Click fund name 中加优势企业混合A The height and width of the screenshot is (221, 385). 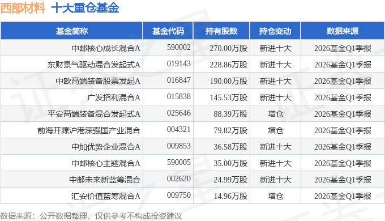[x=106, y=147]
